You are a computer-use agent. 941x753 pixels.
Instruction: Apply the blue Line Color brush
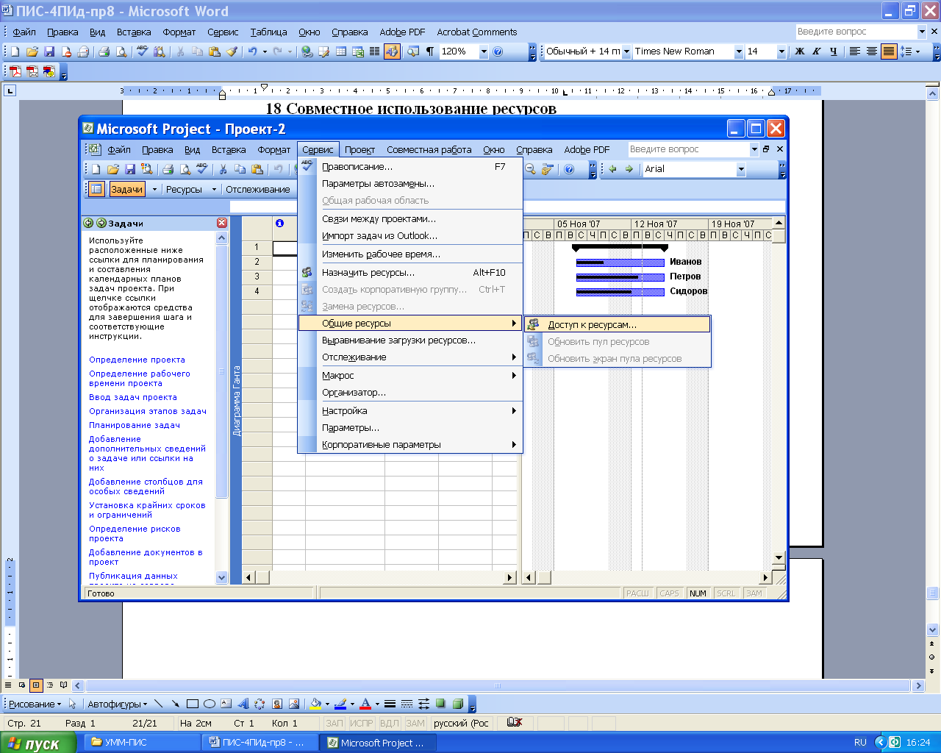pyautogui.click(x=340, y=704)
